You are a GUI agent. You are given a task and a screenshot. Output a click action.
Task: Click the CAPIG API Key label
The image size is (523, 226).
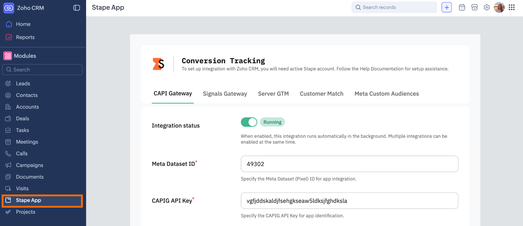[172, 201]
